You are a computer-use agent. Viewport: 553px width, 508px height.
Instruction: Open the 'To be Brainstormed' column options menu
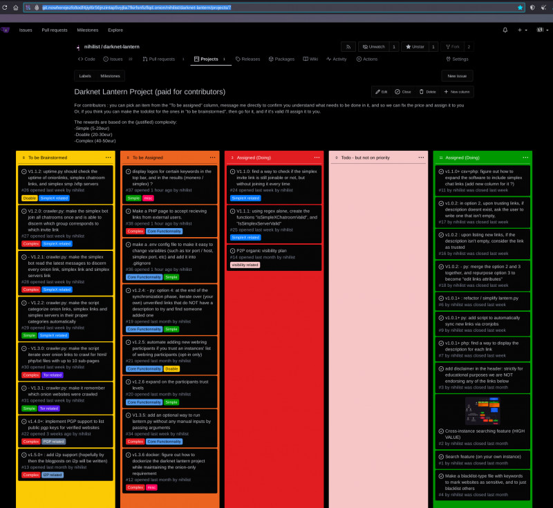(x=108, y=158)
